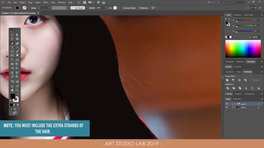
Task: Hide Layer 1 with its eye icon
Action: (x=226, y=107)
